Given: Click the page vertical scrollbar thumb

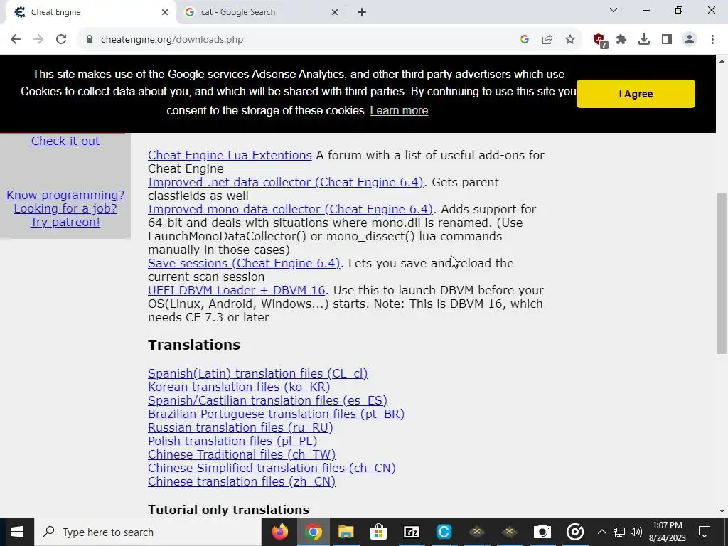Looking at the screenshot, I should [x=722, y=274].
